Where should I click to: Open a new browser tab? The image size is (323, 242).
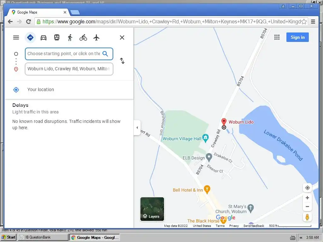point(75,13)
